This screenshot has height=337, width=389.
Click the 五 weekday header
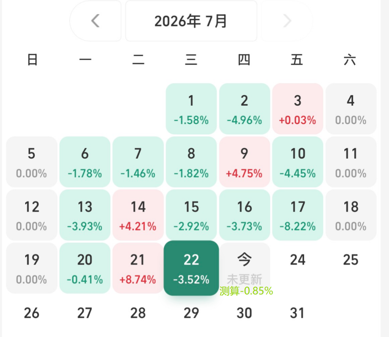click(297, 60)
